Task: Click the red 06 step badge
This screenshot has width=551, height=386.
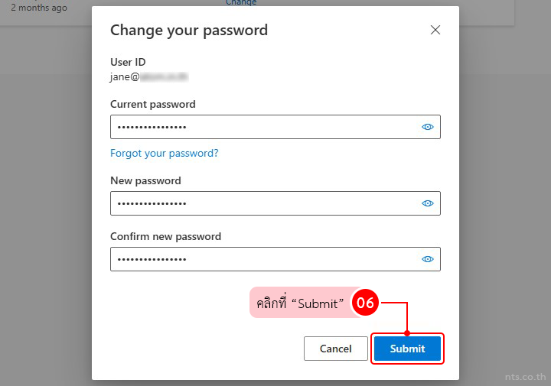Action: (365, 303)
